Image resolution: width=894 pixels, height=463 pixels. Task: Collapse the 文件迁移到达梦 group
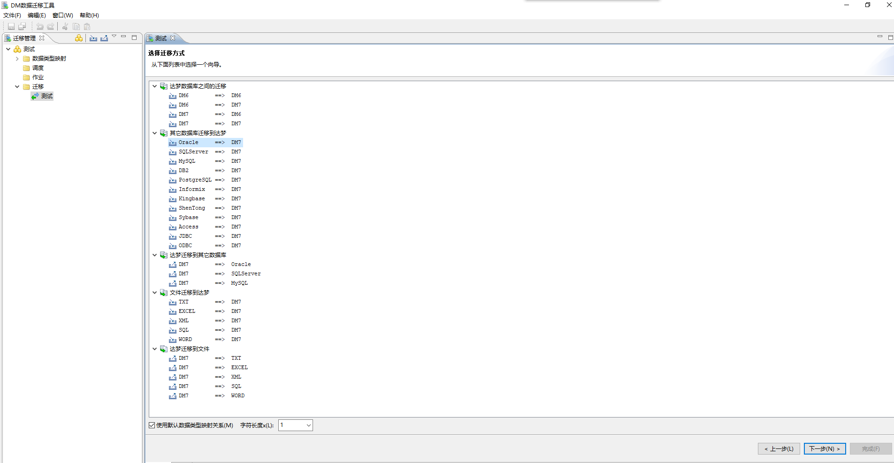[x=154, y=293]
